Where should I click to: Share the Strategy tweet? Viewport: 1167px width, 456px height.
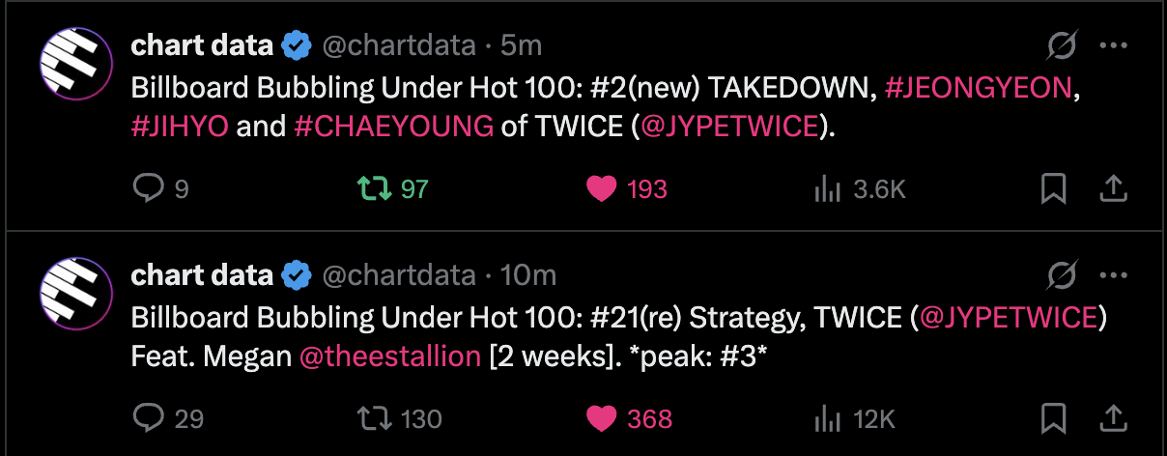pyautogui.click(x=1114, y=418)
